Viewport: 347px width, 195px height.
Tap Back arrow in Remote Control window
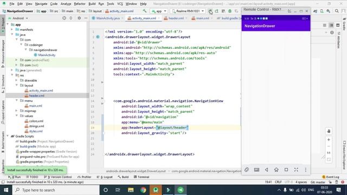[x=266, y=170]
